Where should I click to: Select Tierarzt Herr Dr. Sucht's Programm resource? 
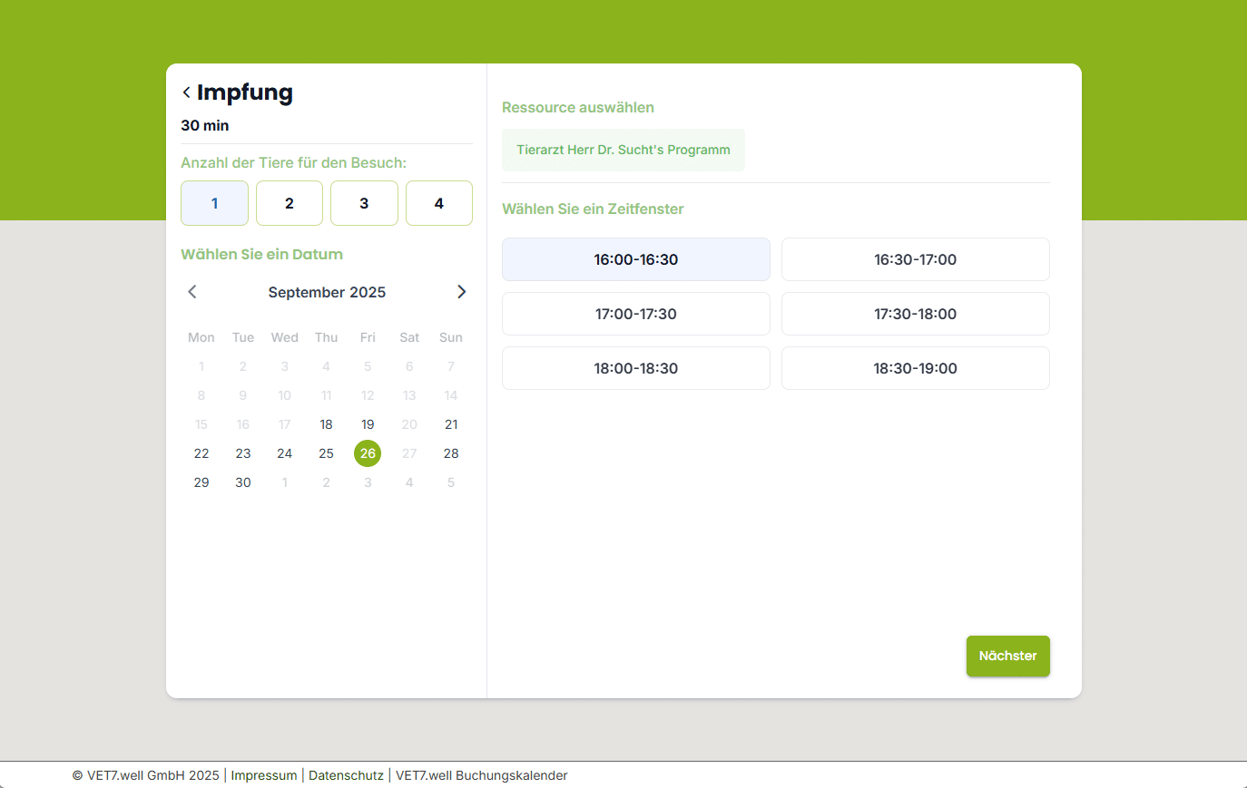(623, 150)
